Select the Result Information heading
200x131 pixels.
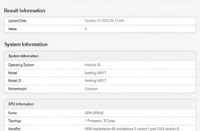click(24, 11)
